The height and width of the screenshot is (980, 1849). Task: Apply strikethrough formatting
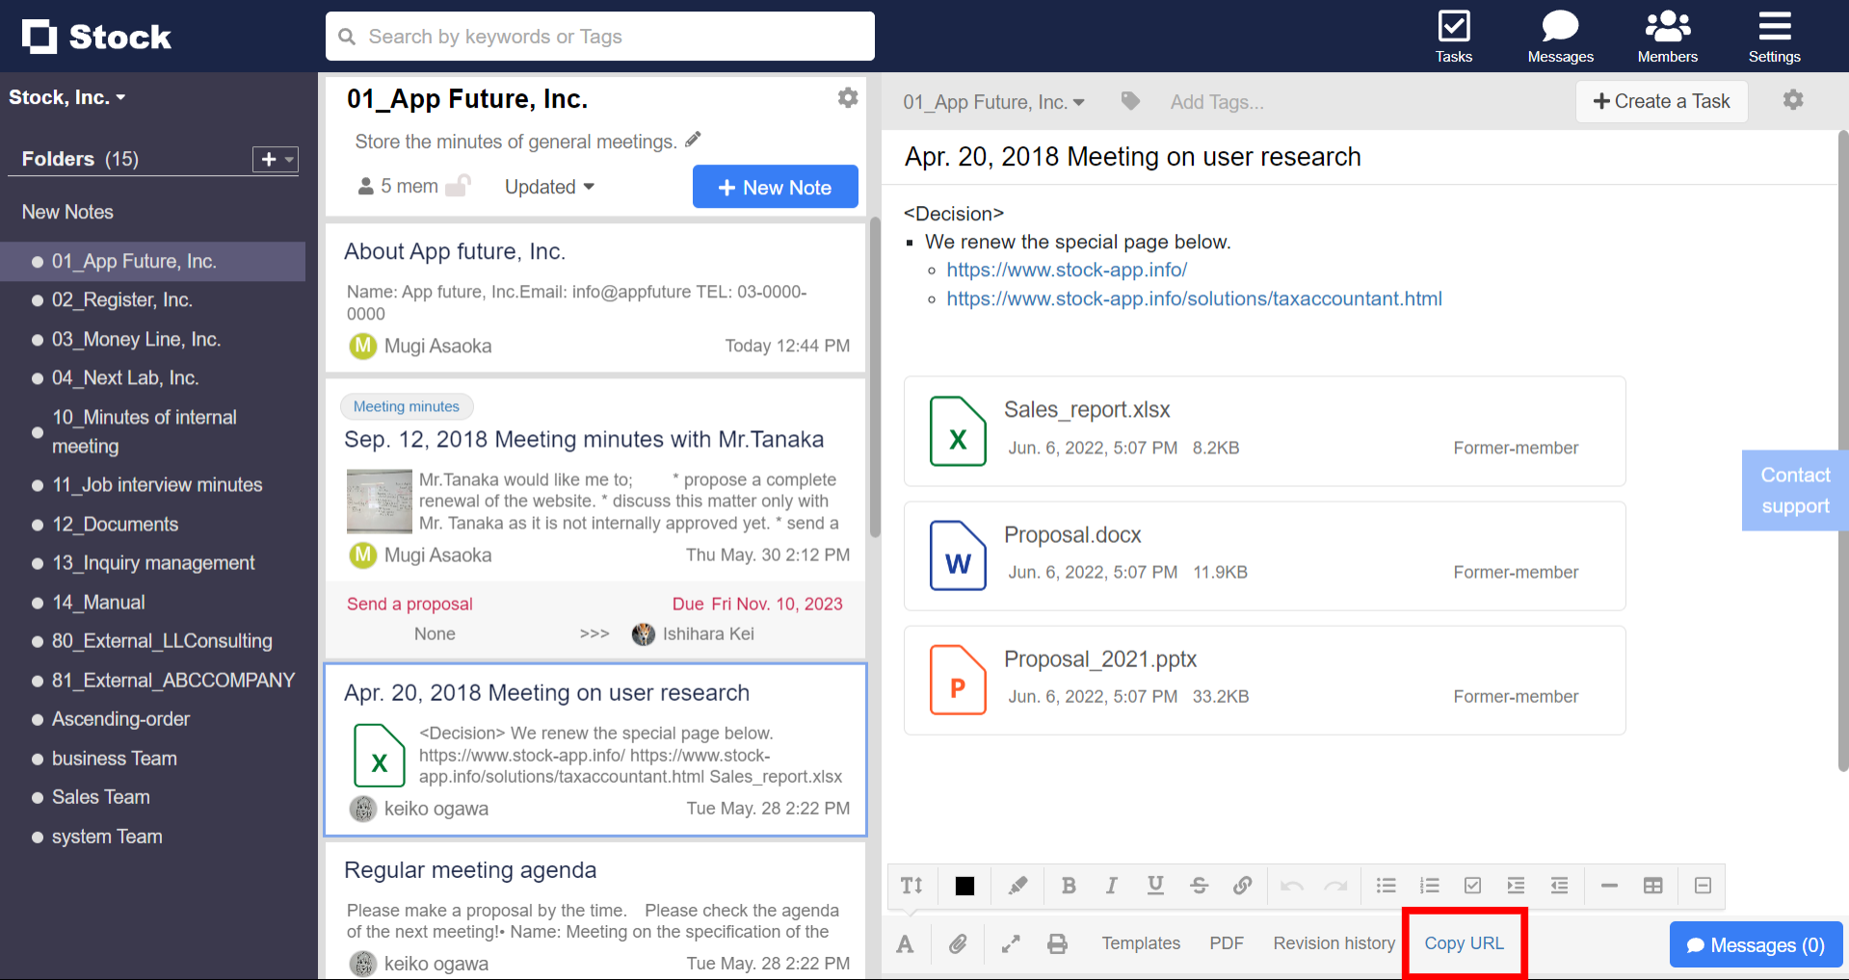click(1199, 886)
